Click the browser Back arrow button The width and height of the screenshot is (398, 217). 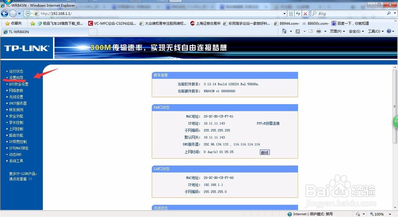tap(4, 14)
